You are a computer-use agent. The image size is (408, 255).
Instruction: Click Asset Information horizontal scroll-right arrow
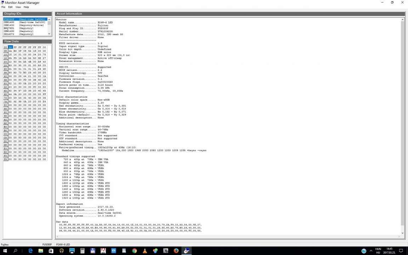pos(399,237)
